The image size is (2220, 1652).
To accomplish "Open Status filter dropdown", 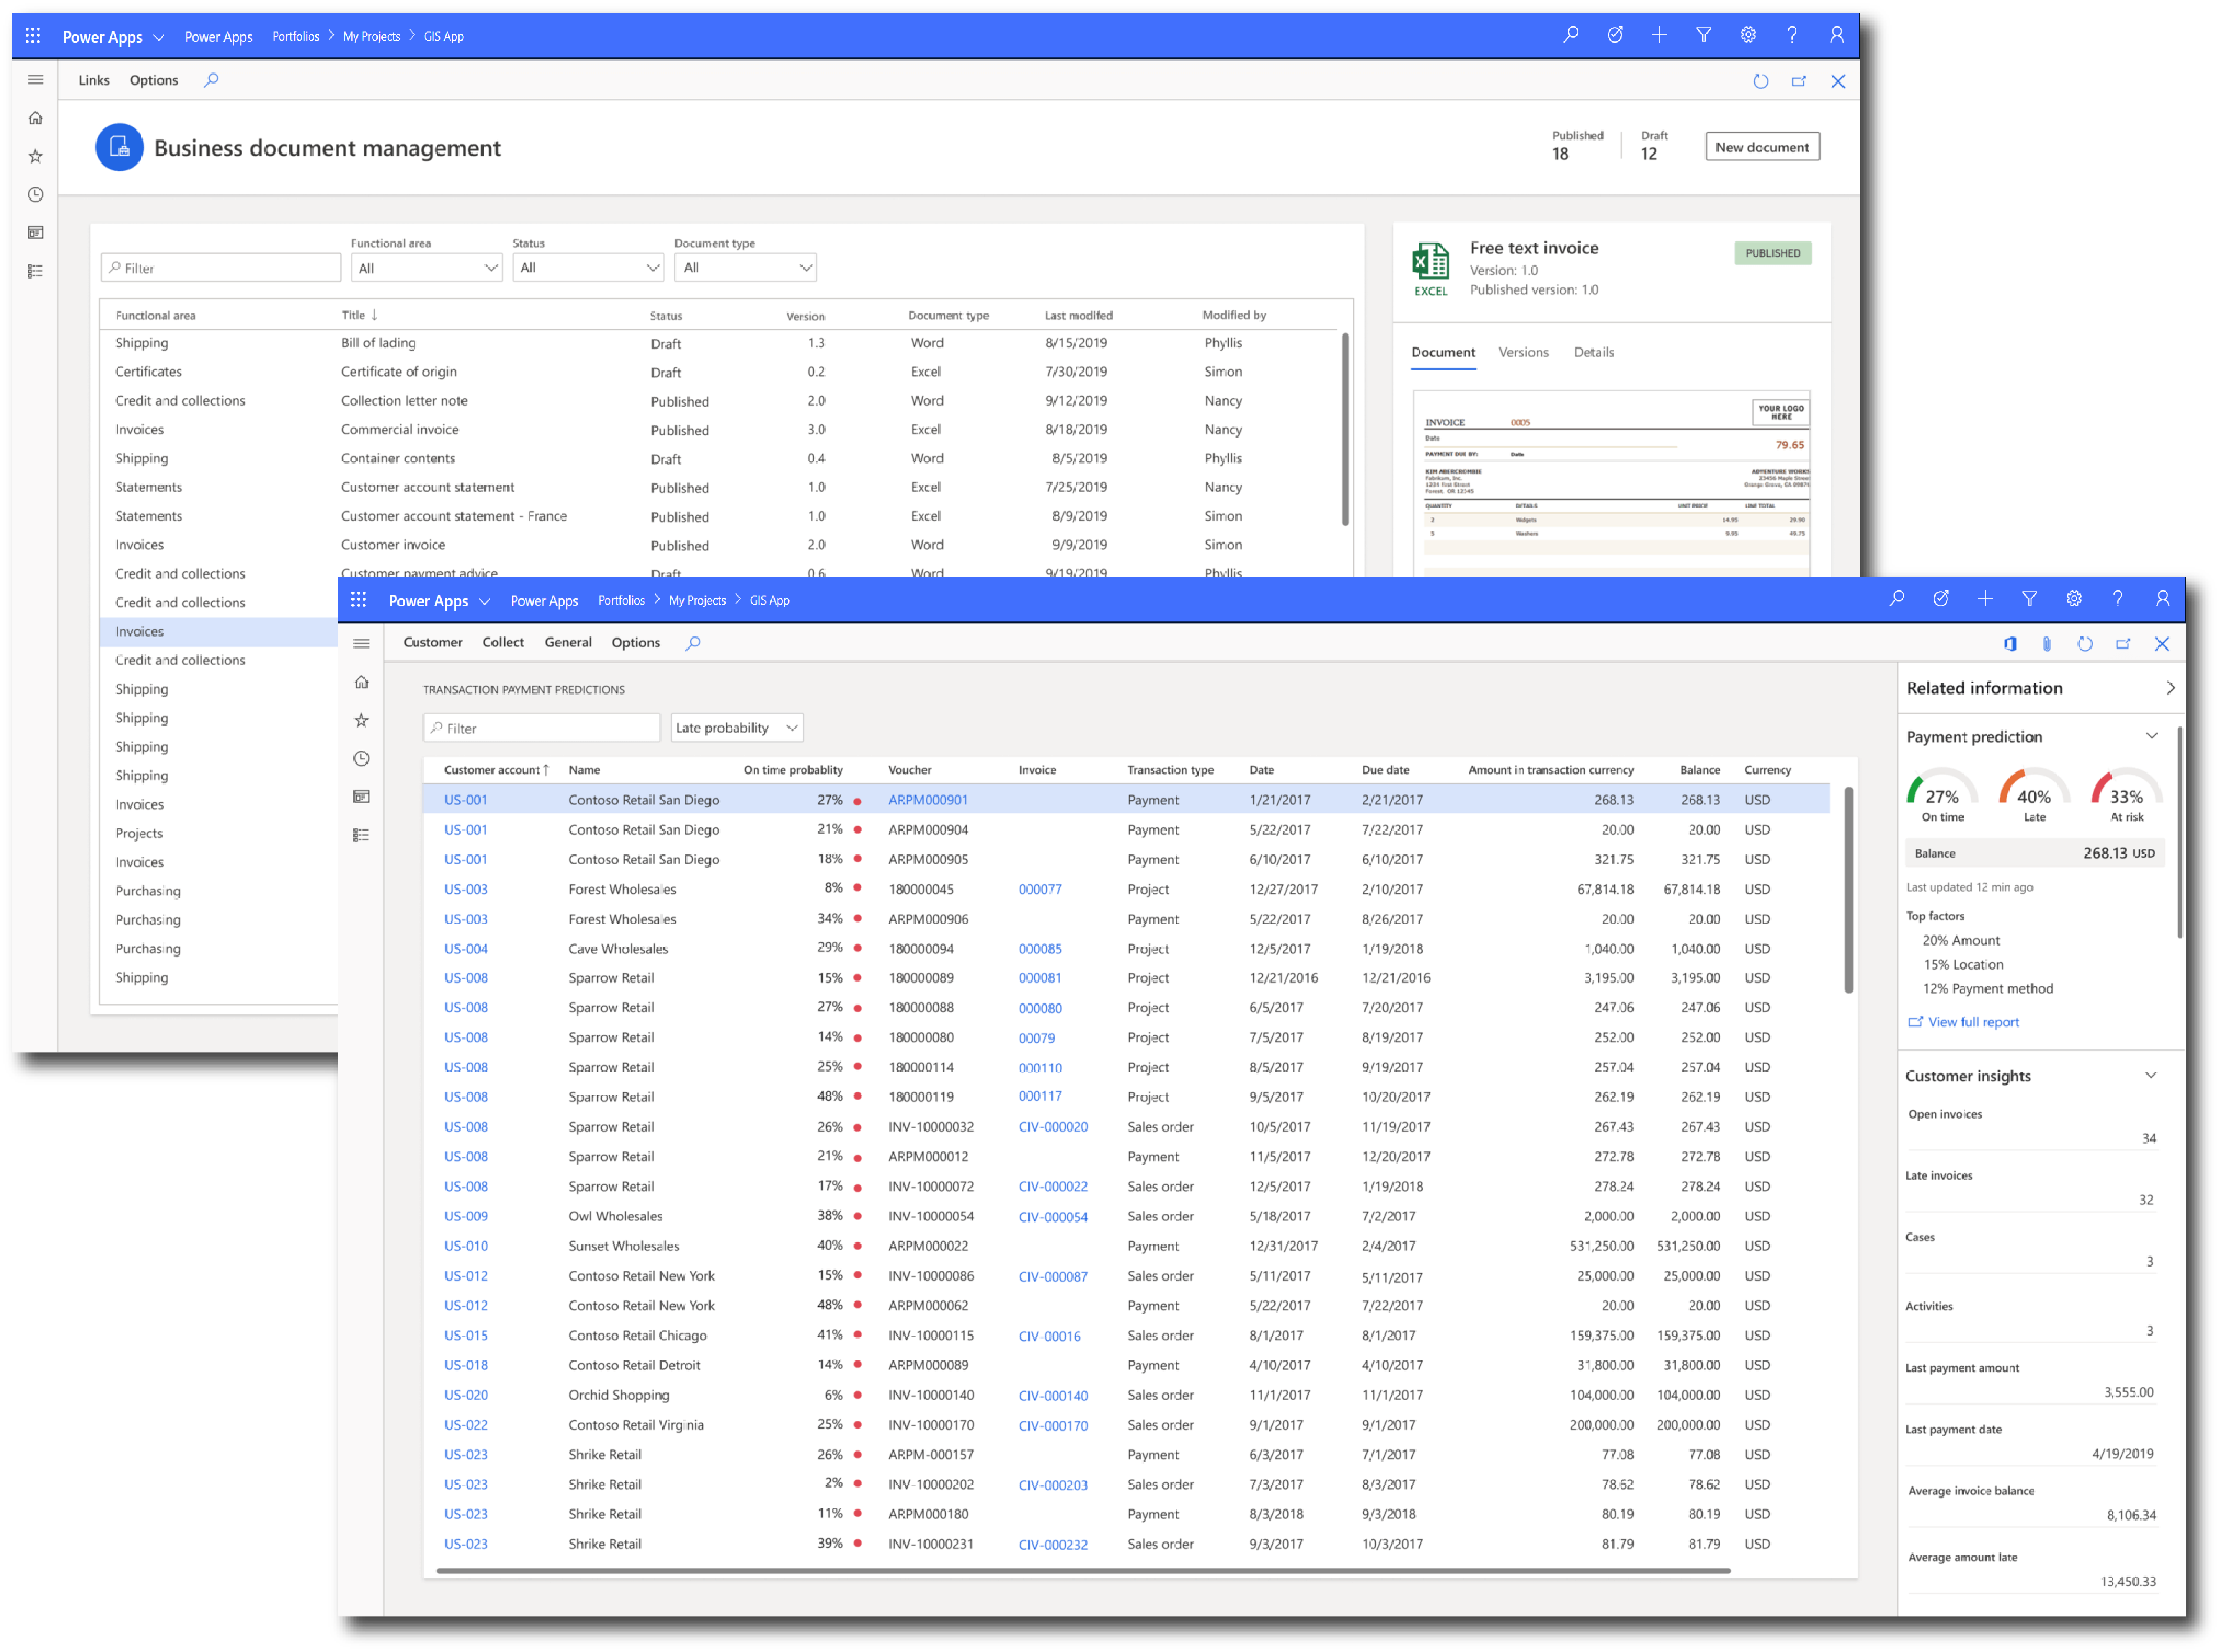I will (x=588, y=268).
